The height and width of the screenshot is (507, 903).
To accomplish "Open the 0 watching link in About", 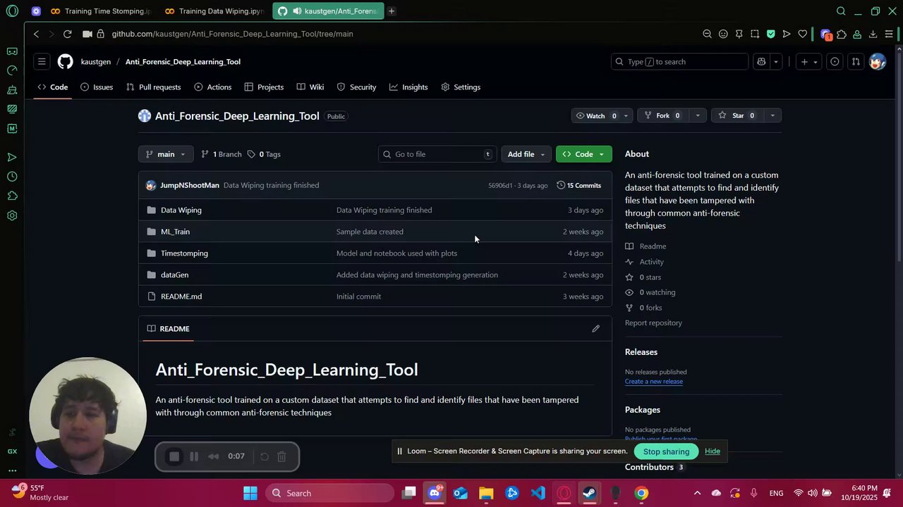I will click(x=650, y=292).
